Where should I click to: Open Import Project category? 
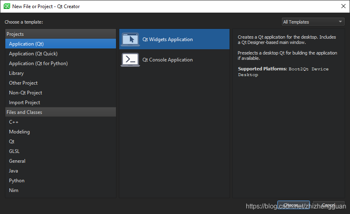60,103
